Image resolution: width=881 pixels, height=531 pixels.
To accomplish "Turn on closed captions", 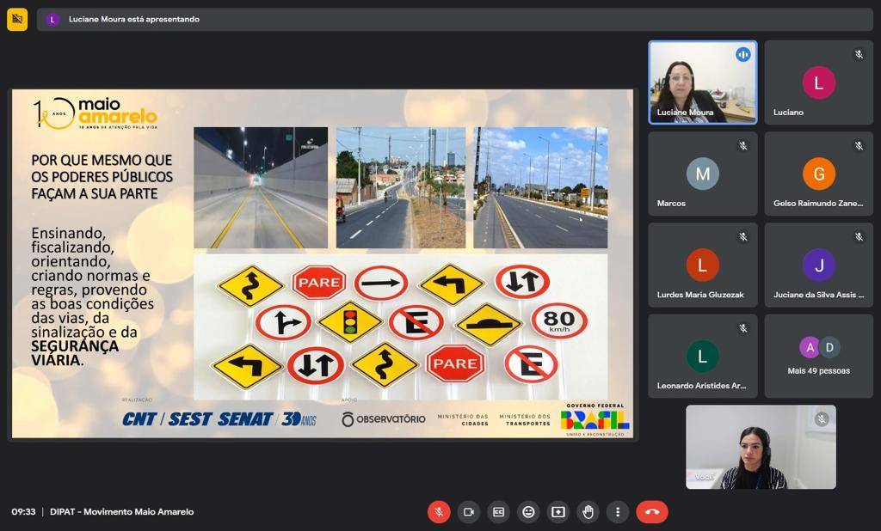I will (x=498, y=512).
